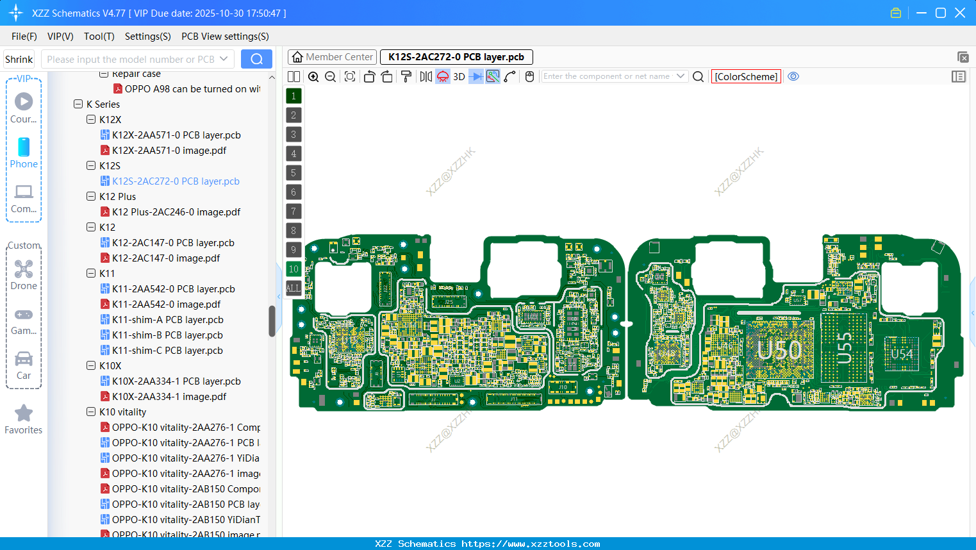This screenshot has height=550, width=976.
Task: Select PCB layer 5 from layer list
Action: 294,172
